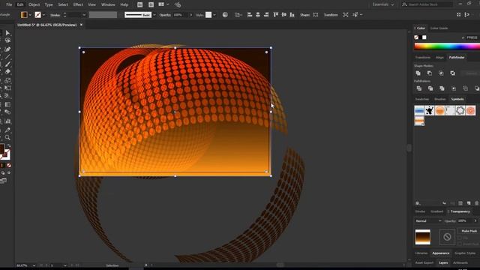
Task: Set fill to None in tools panel
Action: point(9,165)
